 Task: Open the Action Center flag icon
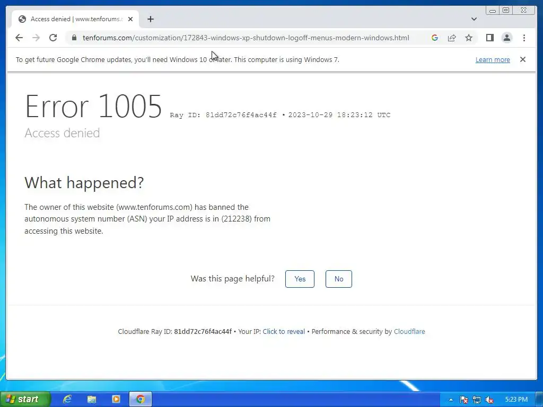[463, 400]
